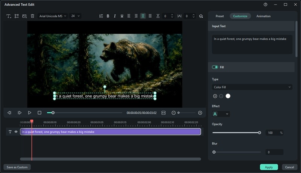The width and height of the screenshot is (301, 173).
Task: Click the playback progress slider knob
Action: tap(53, 113)
